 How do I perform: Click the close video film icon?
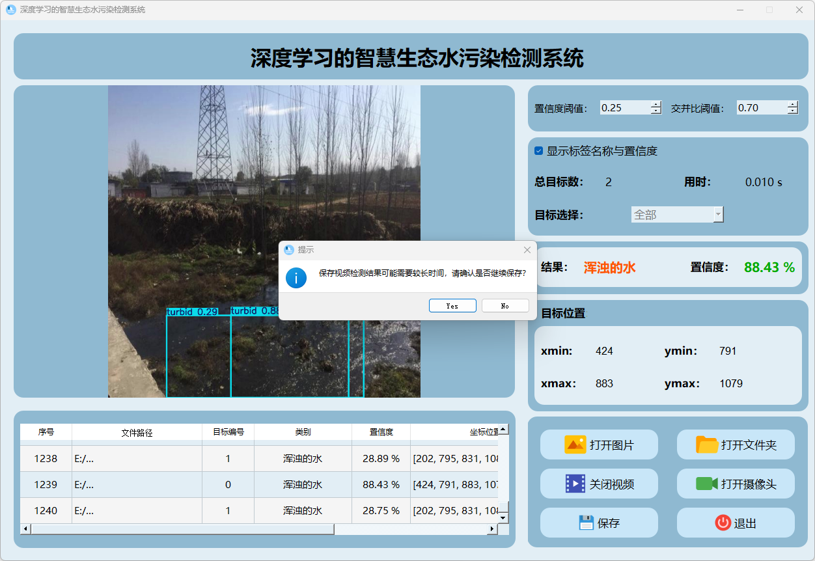click(575, 484)
